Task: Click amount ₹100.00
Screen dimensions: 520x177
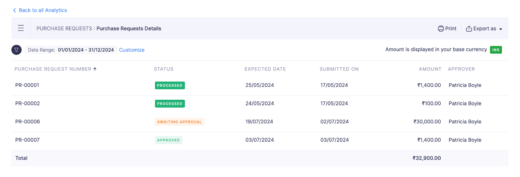Action: tap(431, 104)
